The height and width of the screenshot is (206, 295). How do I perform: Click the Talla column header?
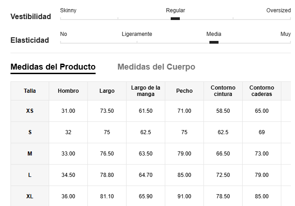tap(30, 91)
